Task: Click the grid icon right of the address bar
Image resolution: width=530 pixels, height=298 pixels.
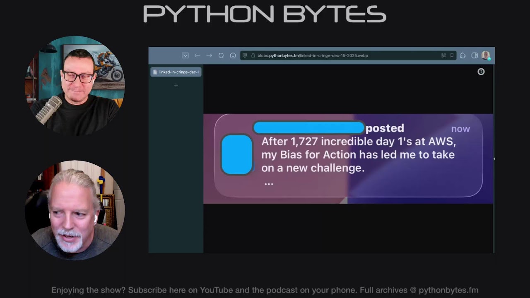Action: click(443, 55)
